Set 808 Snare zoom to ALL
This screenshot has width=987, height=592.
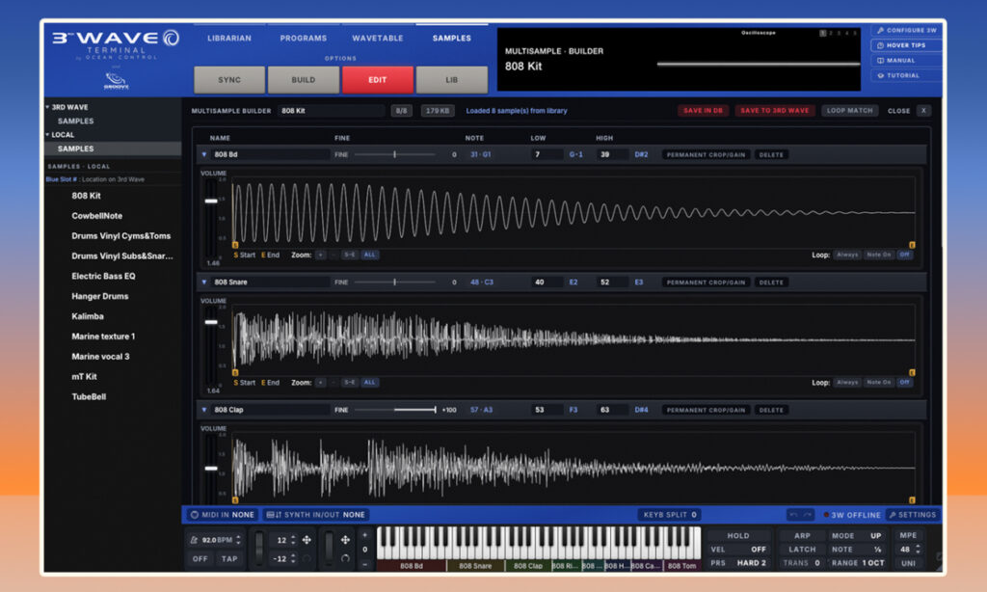coord(369,382)
